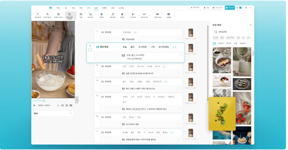
Task: Switch to the 전체 asset tab
Action: click(x=214, y=43)
